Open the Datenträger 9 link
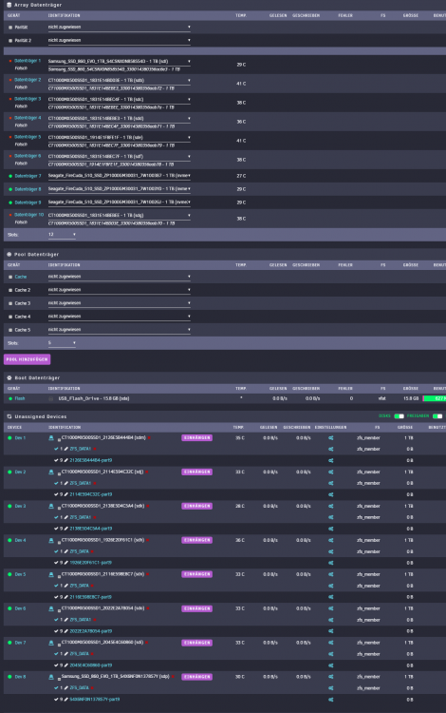 point(28,202)
